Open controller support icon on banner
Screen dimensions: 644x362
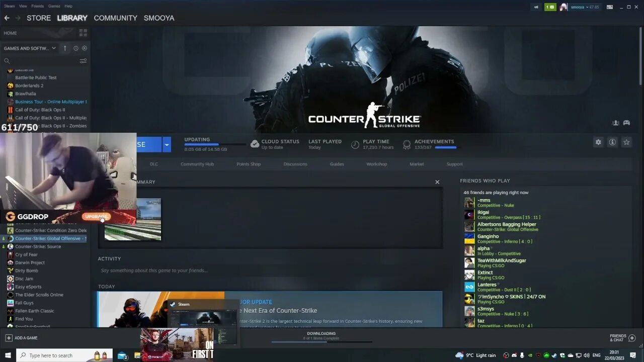point(626,123)
